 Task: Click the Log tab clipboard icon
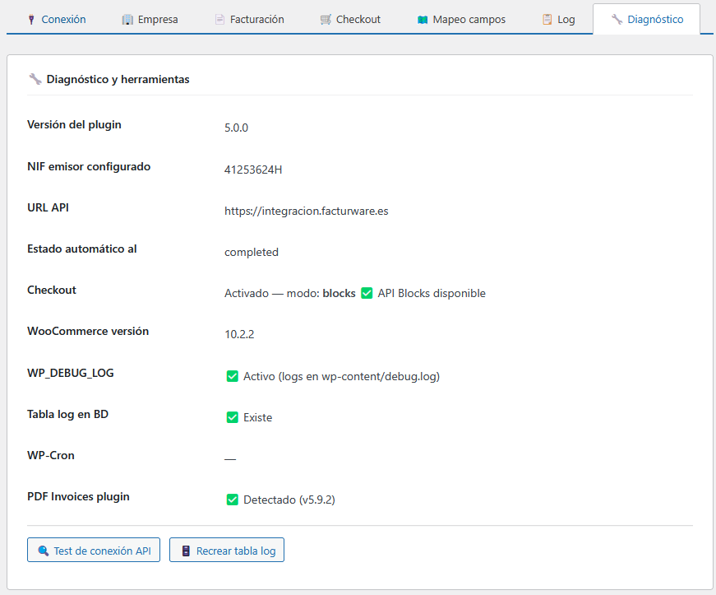pos(547,19)
